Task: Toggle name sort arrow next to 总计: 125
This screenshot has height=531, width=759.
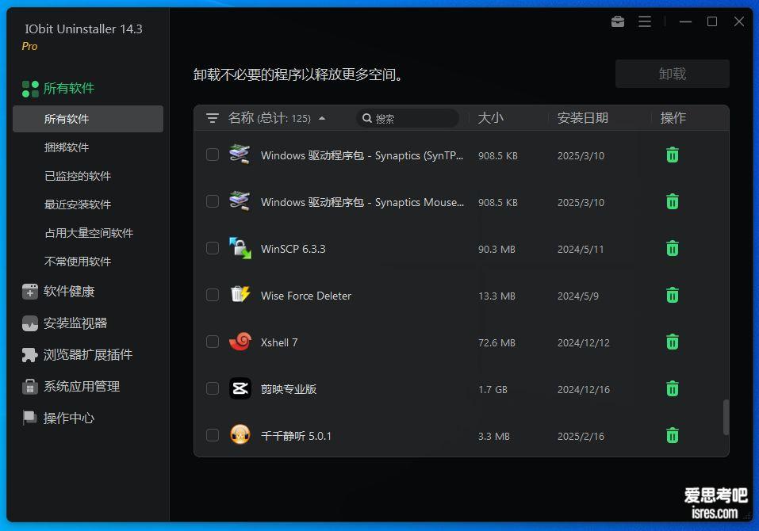Action: (x=322, y=118)
